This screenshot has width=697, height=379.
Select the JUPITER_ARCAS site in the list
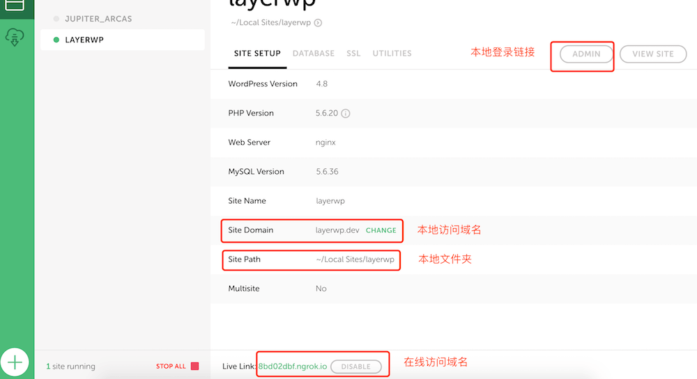[x=98, y=19]
